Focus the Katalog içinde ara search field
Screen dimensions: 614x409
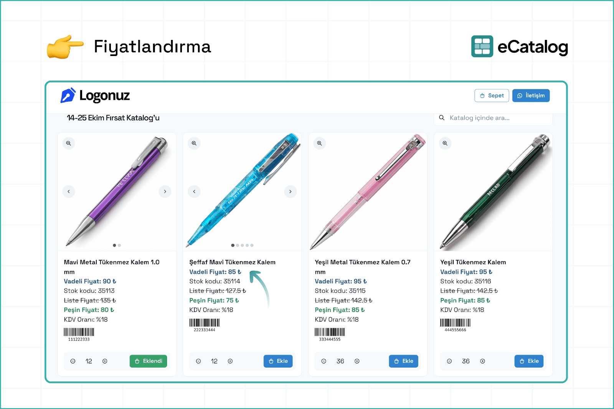493,118
